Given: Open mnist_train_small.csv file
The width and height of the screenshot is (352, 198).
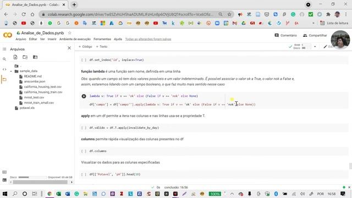Looking at the screenshot, I should tap(39, 103).
